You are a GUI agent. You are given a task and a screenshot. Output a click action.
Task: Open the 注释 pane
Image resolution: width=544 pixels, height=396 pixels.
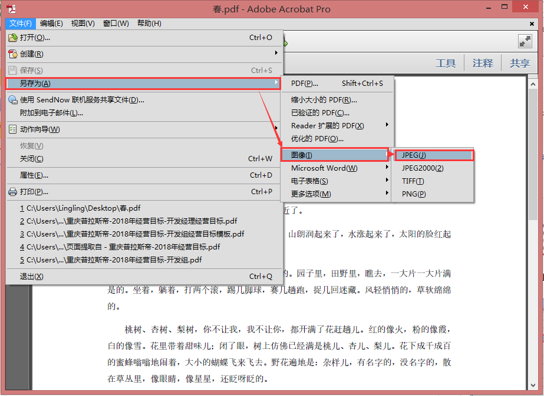483,63
